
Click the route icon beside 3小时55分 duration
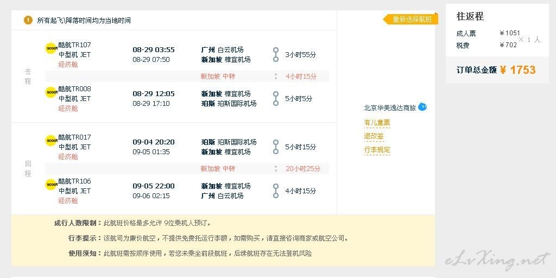(x=276, y=55)
